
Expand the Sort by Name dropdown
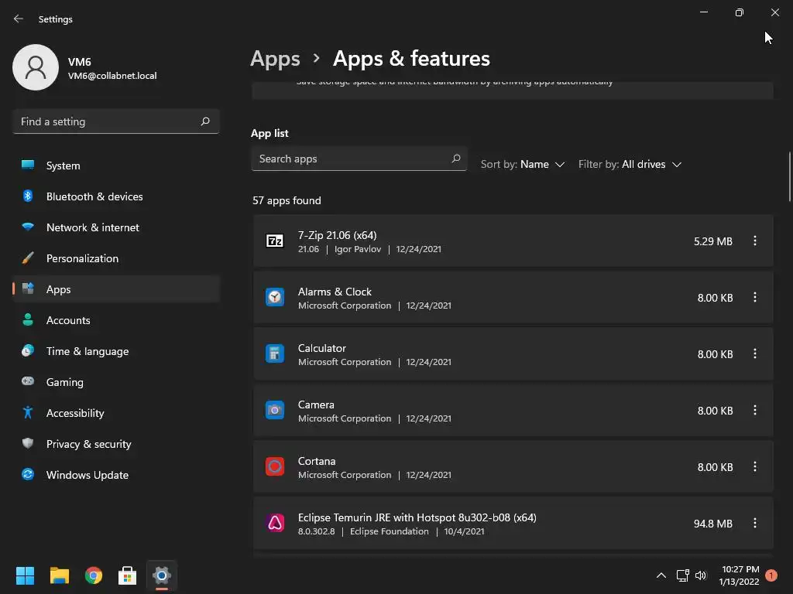pyautogui.click(x=523, y=164)
